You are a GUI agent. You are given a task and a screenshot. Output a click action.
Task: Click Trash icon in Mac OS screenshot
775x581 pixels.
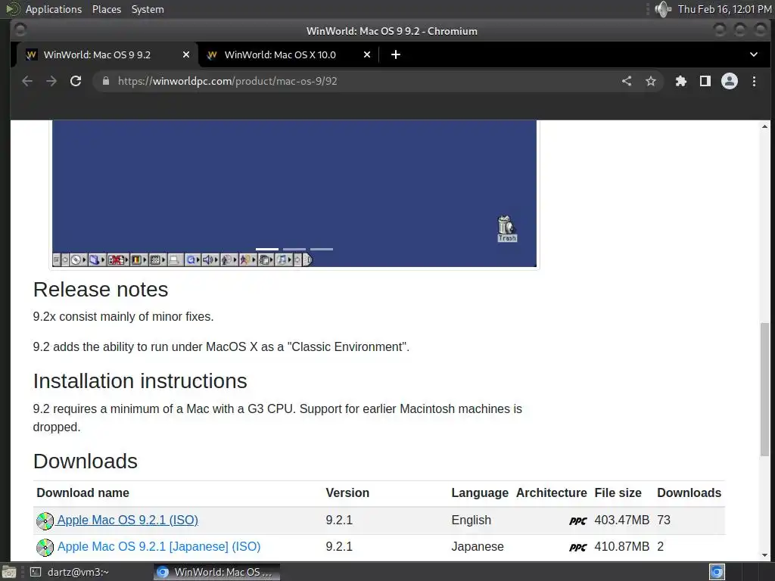[506, 228]
